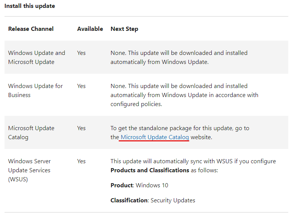Click the "To get the standalone package" sentence

point(180,128)
